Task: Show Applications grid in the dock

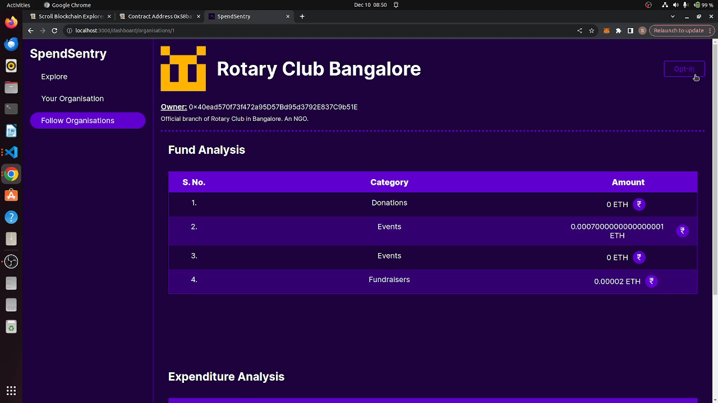Action: pyautogui.click(x=11, y=391)
